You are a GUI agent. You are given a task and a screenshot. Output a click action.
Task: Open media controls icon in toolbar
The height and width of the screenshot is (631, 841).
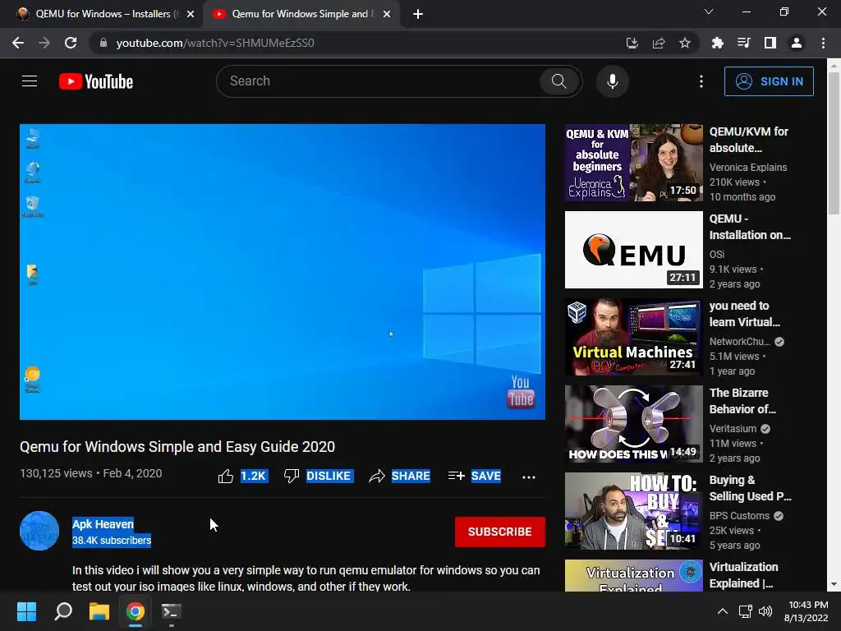(744, 43)
